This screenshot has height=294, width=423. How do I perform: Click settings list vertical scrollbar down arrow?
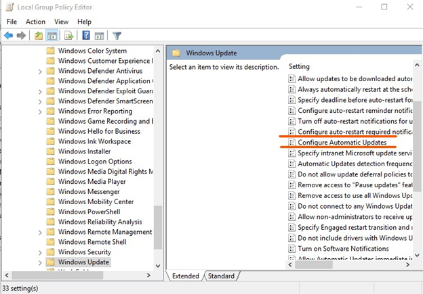click(x=417, y=255)
